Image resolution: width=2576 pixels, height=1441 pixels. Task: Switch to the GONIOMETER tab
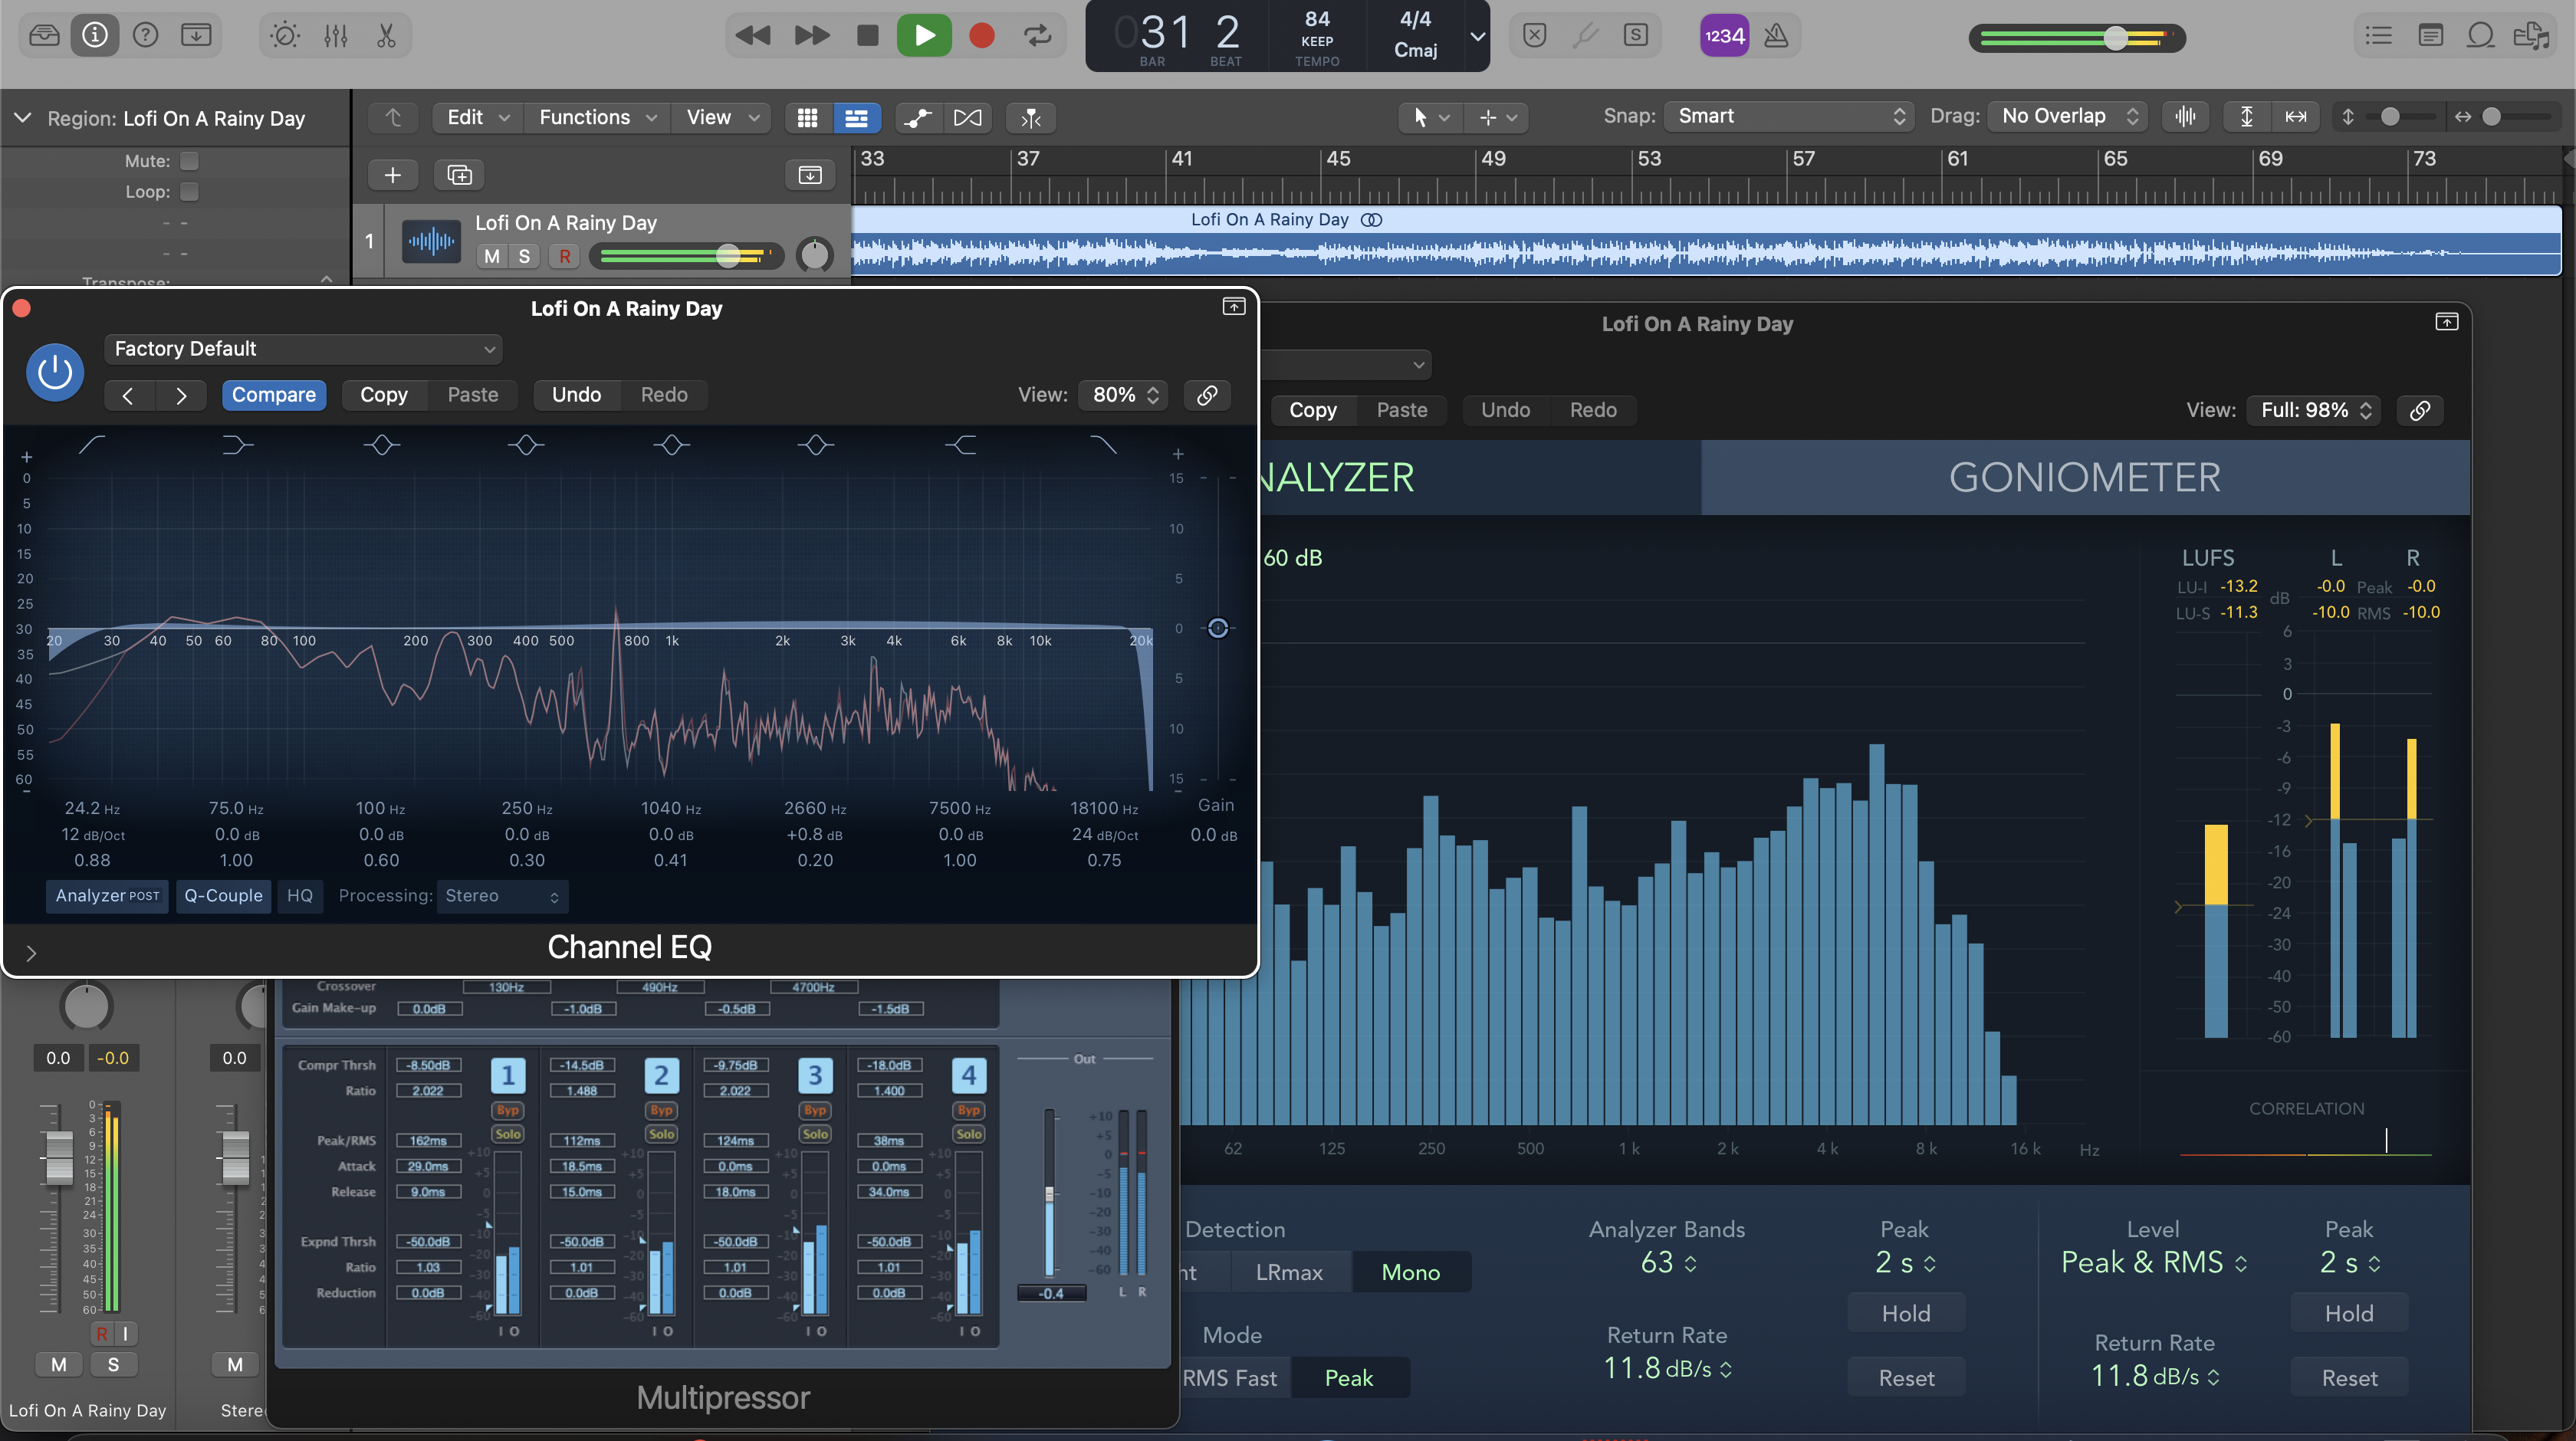click(2084, 477)
